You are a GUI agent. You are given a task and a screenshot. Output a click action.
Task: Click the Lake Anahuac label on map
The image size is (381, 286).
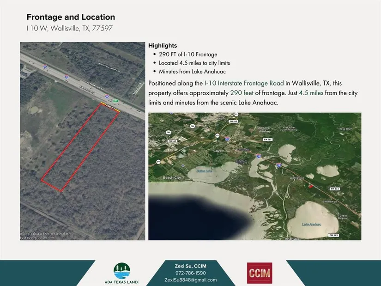pos(311,225)
